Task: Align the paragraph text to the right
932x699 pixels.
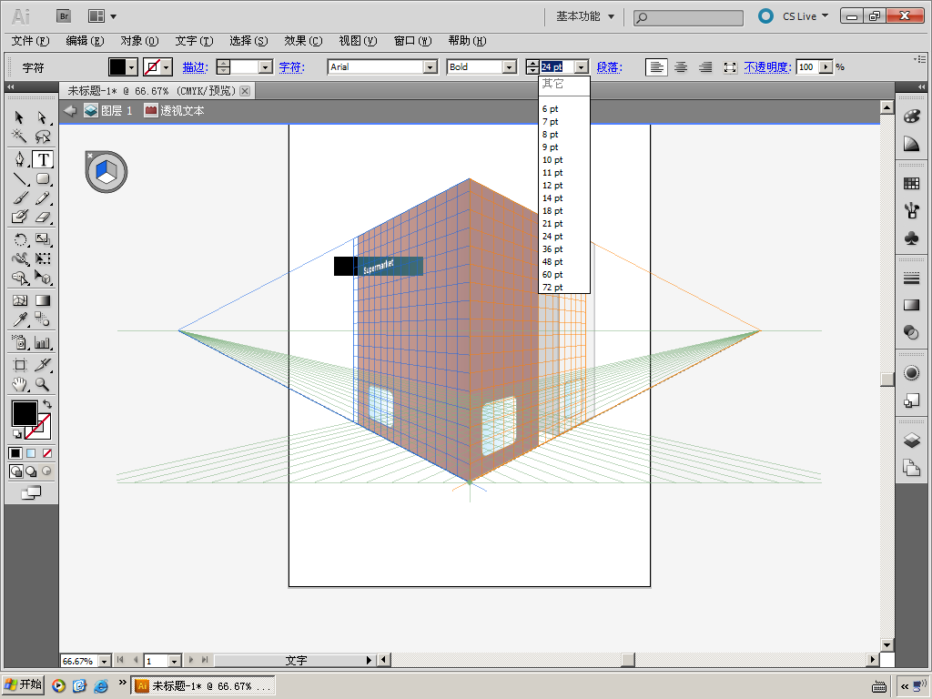Action: tap(705, 67)
